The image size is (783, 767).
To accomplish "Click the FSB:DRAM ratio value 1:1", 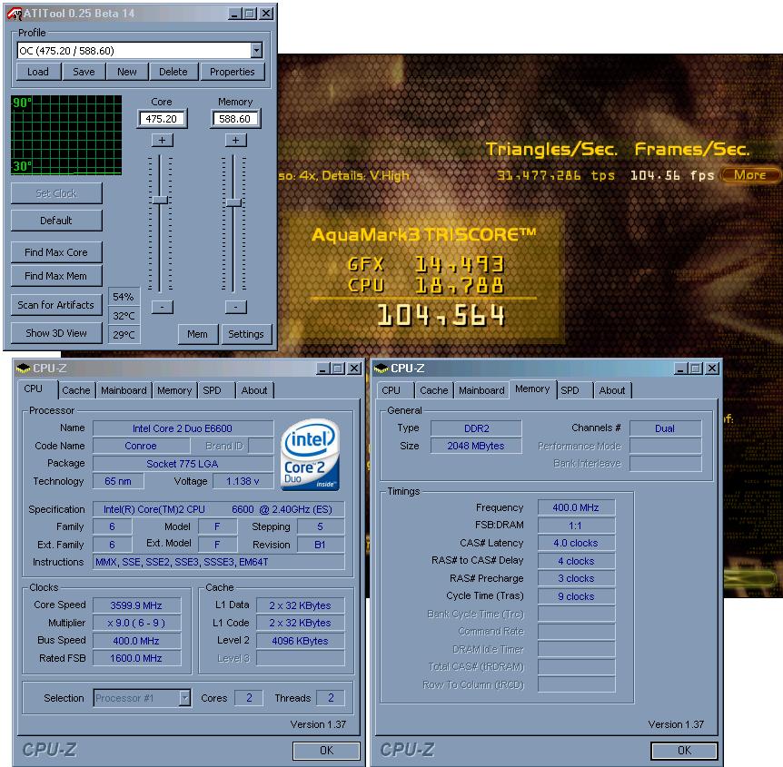I will [576, 526].
